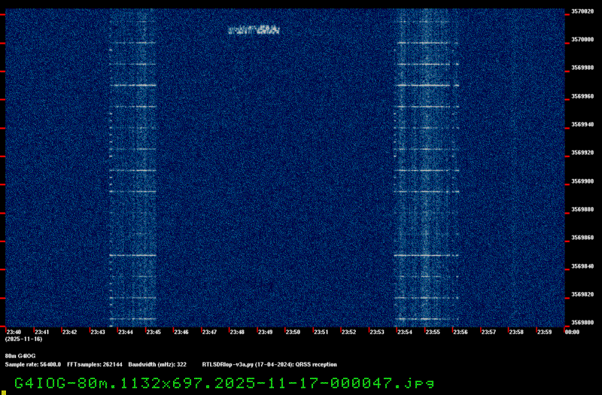Click the 23:45 time axis label

click(x=154, y=332)
